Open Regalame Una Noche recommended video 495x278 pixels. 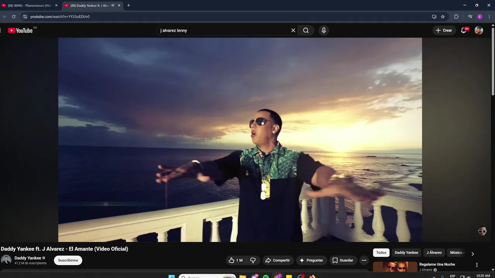click(437, 264)
